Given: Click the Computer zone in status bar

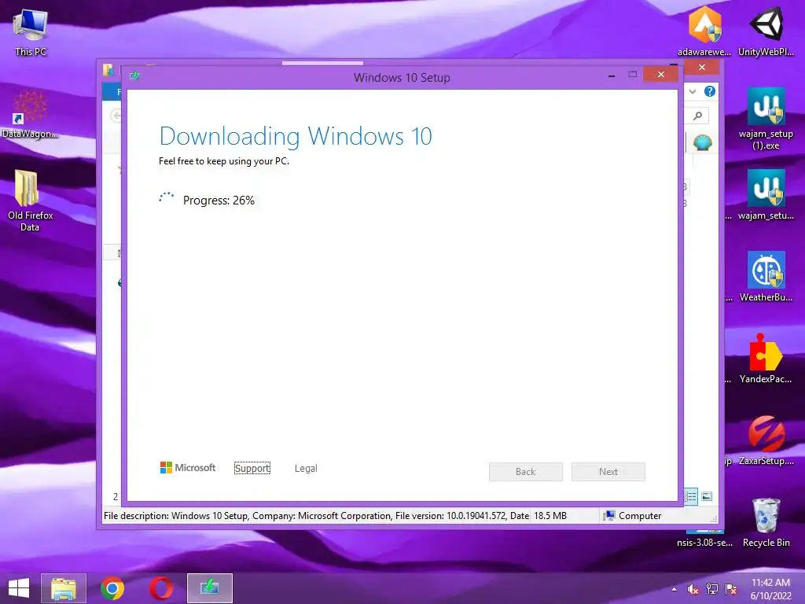Looking at the screenshot, I should click(633, 516).
